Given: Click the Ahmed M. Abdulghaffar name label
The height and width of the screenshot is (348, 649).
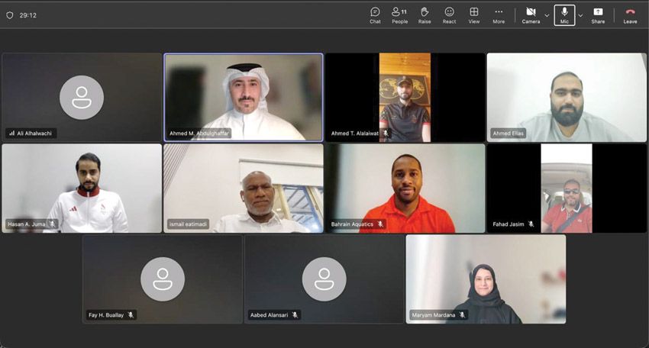Looking at the screenshot, I should click(199, 134).
